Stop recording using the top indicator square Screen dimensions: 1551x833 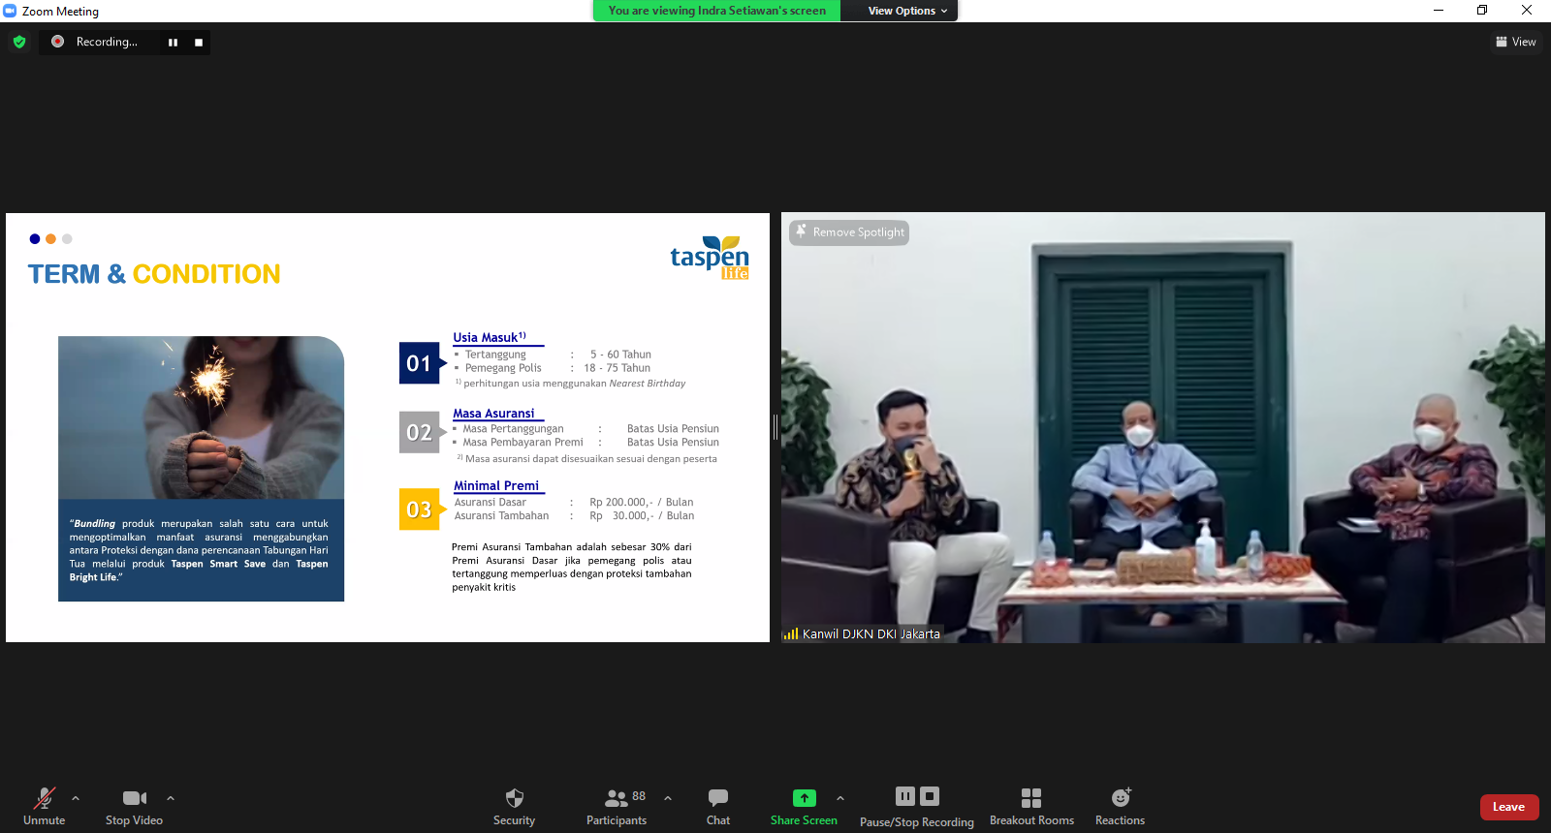pos(199,43)
